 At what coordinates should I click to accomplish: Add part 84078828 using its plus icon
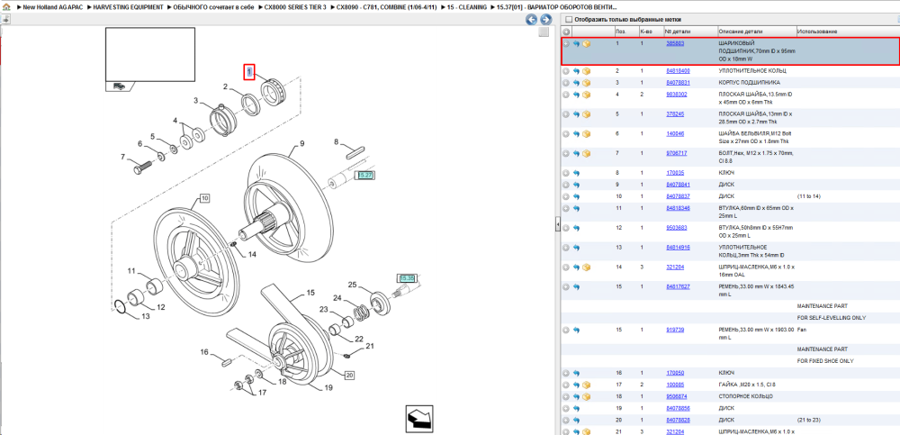[566, 420]
